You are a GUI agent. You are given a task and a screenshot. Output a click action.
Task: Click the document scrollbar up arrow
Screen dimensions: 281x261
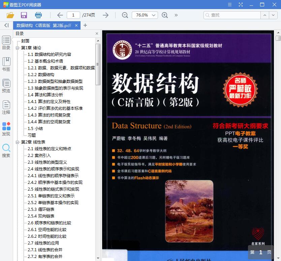pos(278,33)
